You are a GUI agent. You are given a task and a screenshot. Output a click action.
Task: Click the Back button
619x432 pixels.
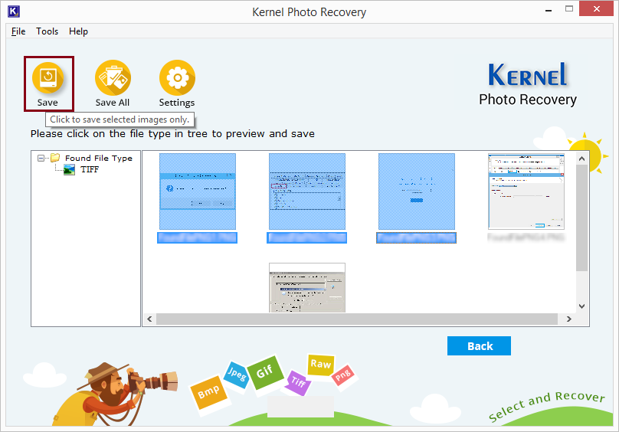click(x=479, y=346)
